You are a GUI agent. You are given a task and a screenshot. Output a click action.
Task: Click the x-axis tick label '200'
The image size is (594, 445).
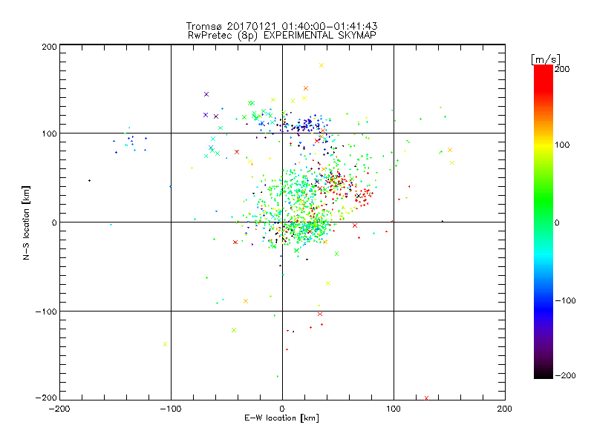coord(505,409)
